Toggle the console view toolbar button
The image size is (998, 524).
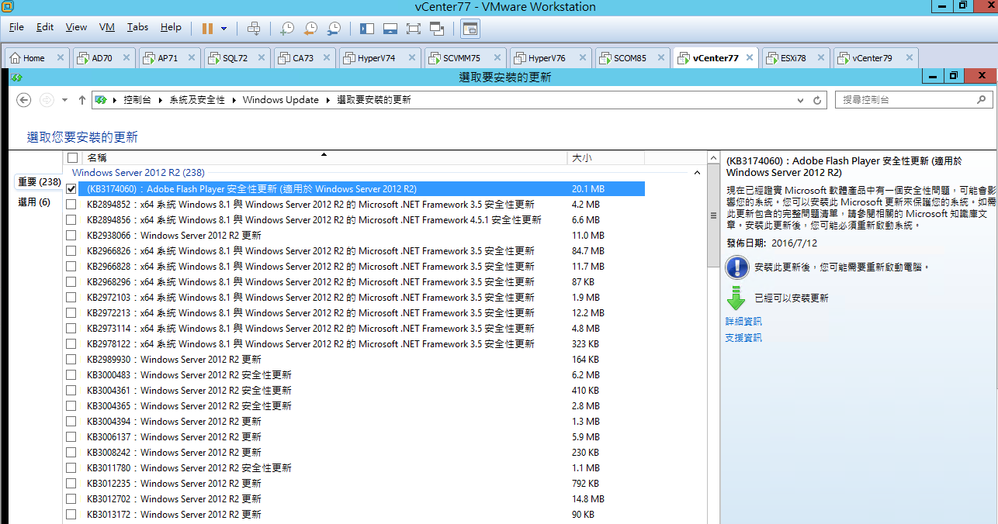click(x=470, y=29)
